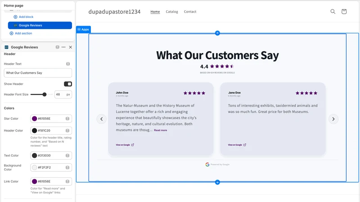Click the plus icon beside Add block
Image resolution: width=360 pixels, height=202 pixels.
(15, 17)
